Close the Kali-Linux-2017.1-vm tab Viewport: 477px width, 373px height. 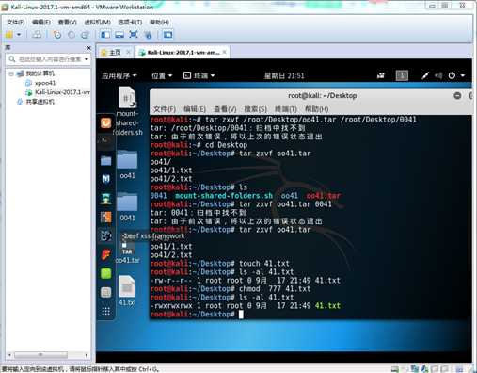click(225, 52)
